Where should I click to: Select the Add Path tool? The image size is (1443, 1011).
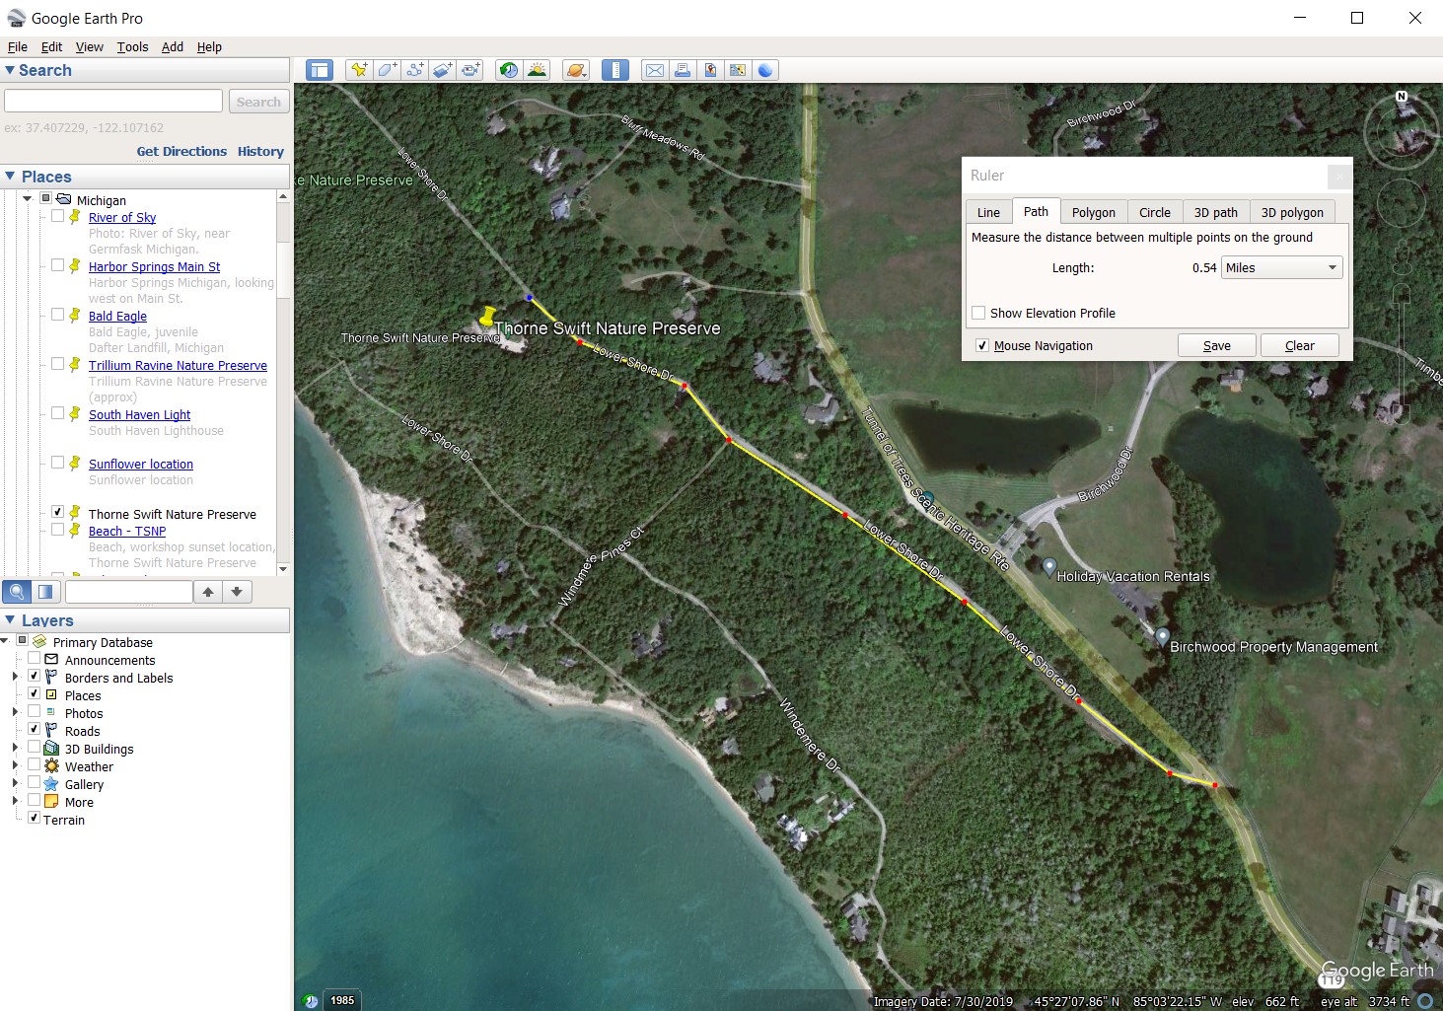414,70
